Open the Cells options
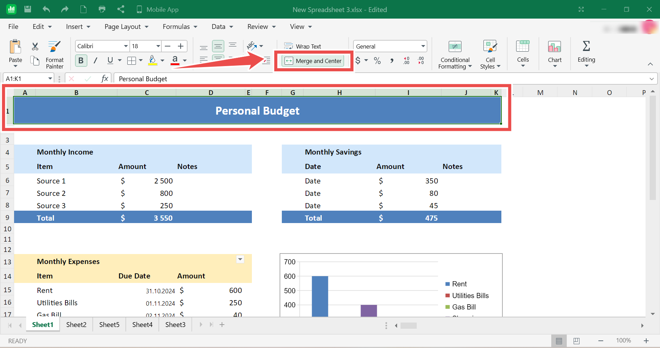This screenshot has width=660, height=348. click(x=523, y=53)
